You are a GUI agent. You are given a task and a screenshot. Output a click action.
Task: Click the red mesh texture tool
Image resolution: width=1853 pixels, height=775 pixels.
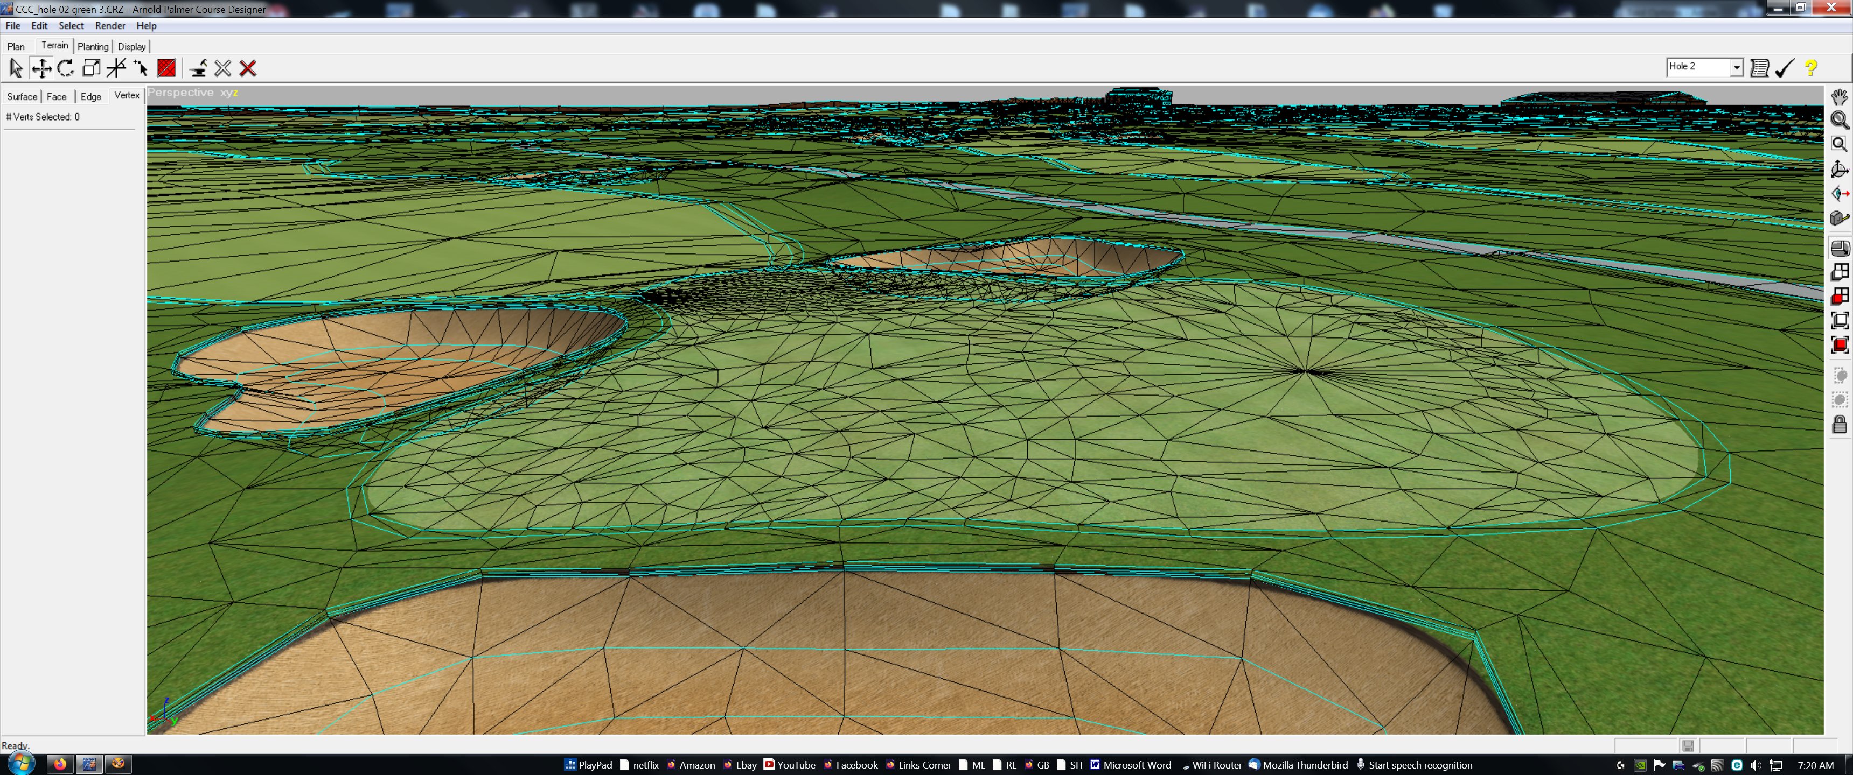coord(166,68)
